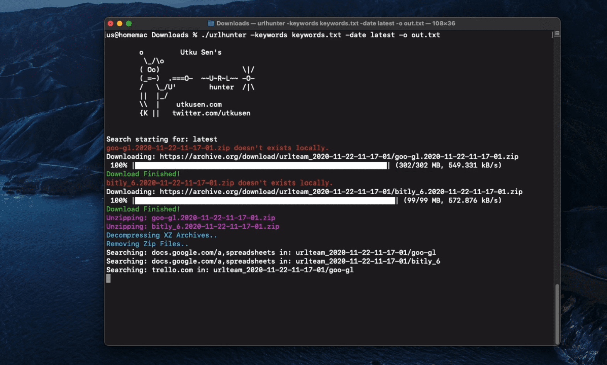Click 'Searching: docs.google.com' line ending bitly_6
Image resolution: width=607 pixels, height=365 pixels.
click(x=273, y=262)
